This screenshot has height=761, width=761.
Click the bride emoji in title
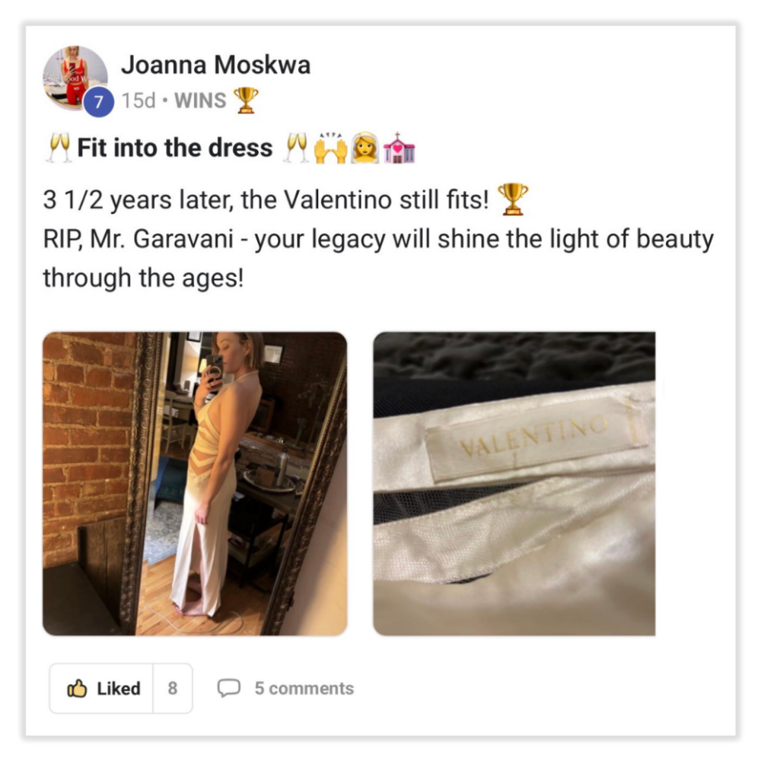click(365, 148)
